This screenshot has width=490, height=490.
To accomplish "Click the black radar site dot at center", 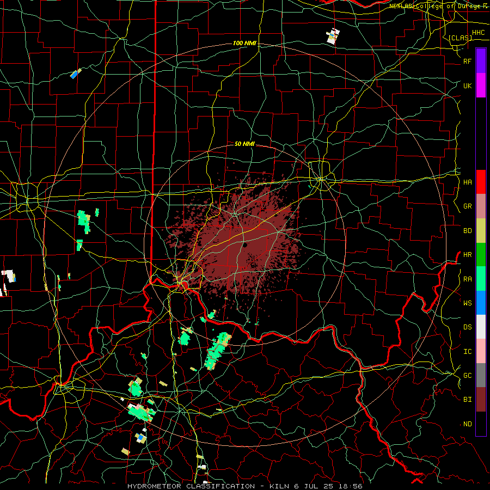I will coord(245,245).
